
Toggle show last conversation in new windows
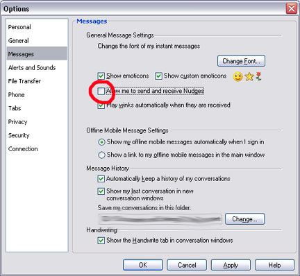101,191
